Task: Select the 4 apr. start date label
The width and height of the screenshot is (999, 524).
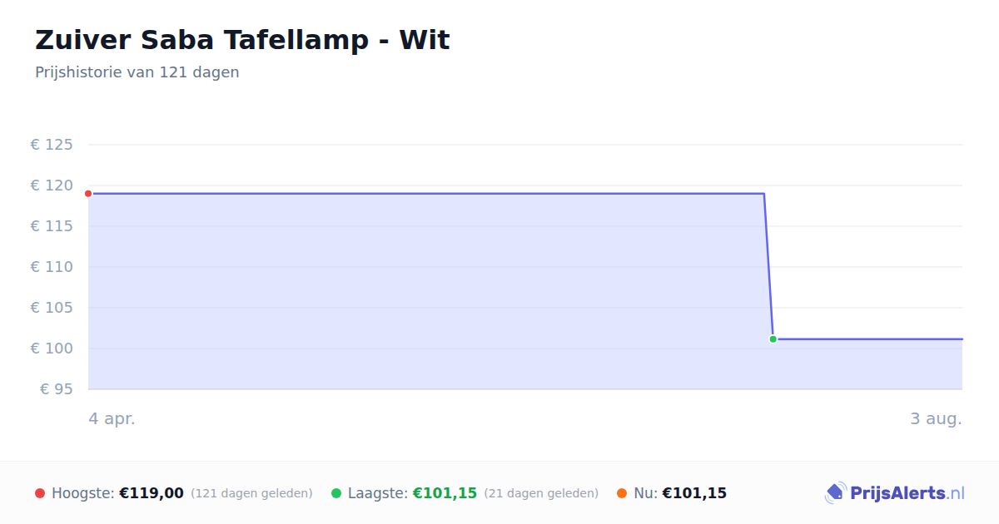Action: click(x=112, y=418)
